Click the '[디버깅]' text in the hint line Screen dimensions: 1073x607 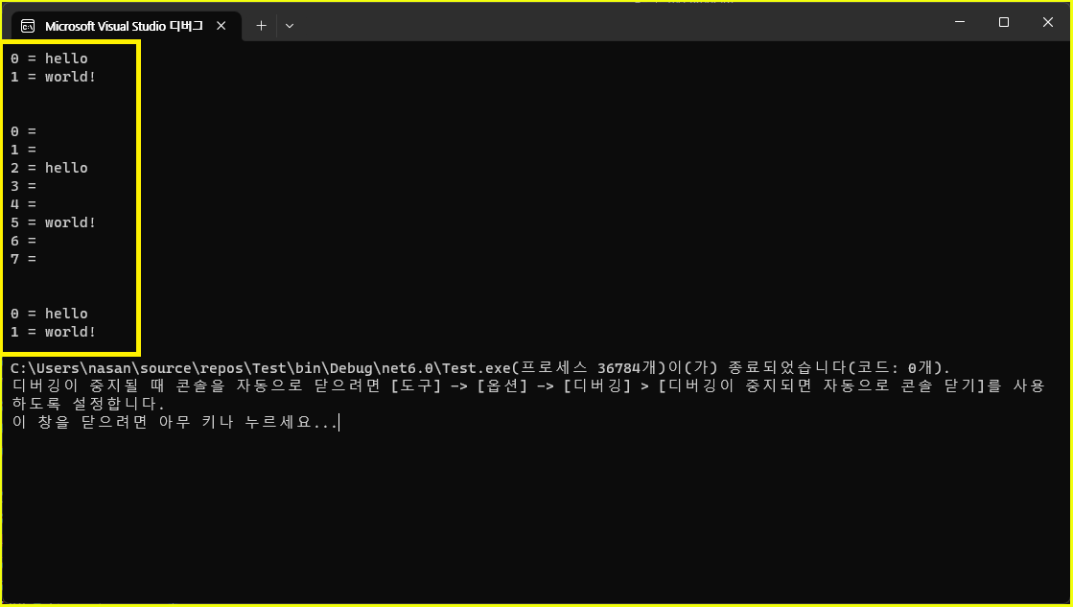pos(596,385)
